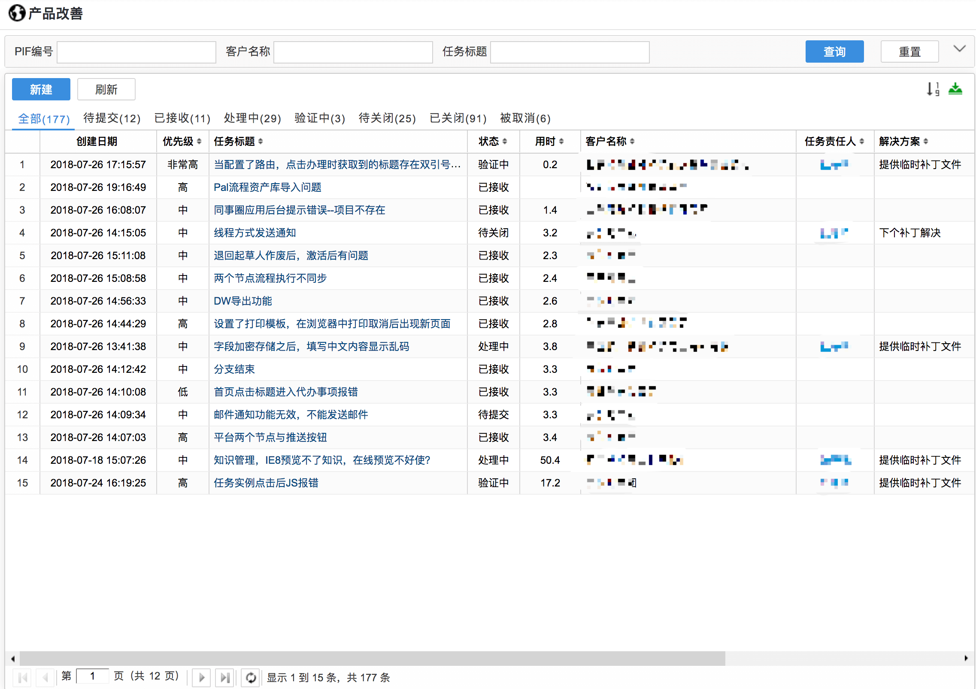Go to the first page
This screenshot has height=689, width=976.
(22, 677)
